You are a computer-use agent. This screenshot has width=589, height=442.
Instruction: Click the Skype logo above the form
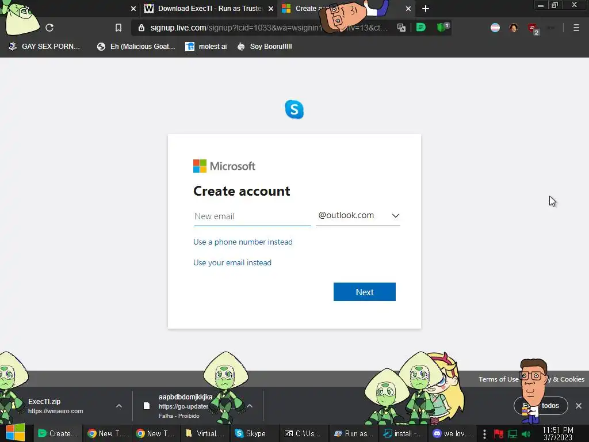pos(294,109)
